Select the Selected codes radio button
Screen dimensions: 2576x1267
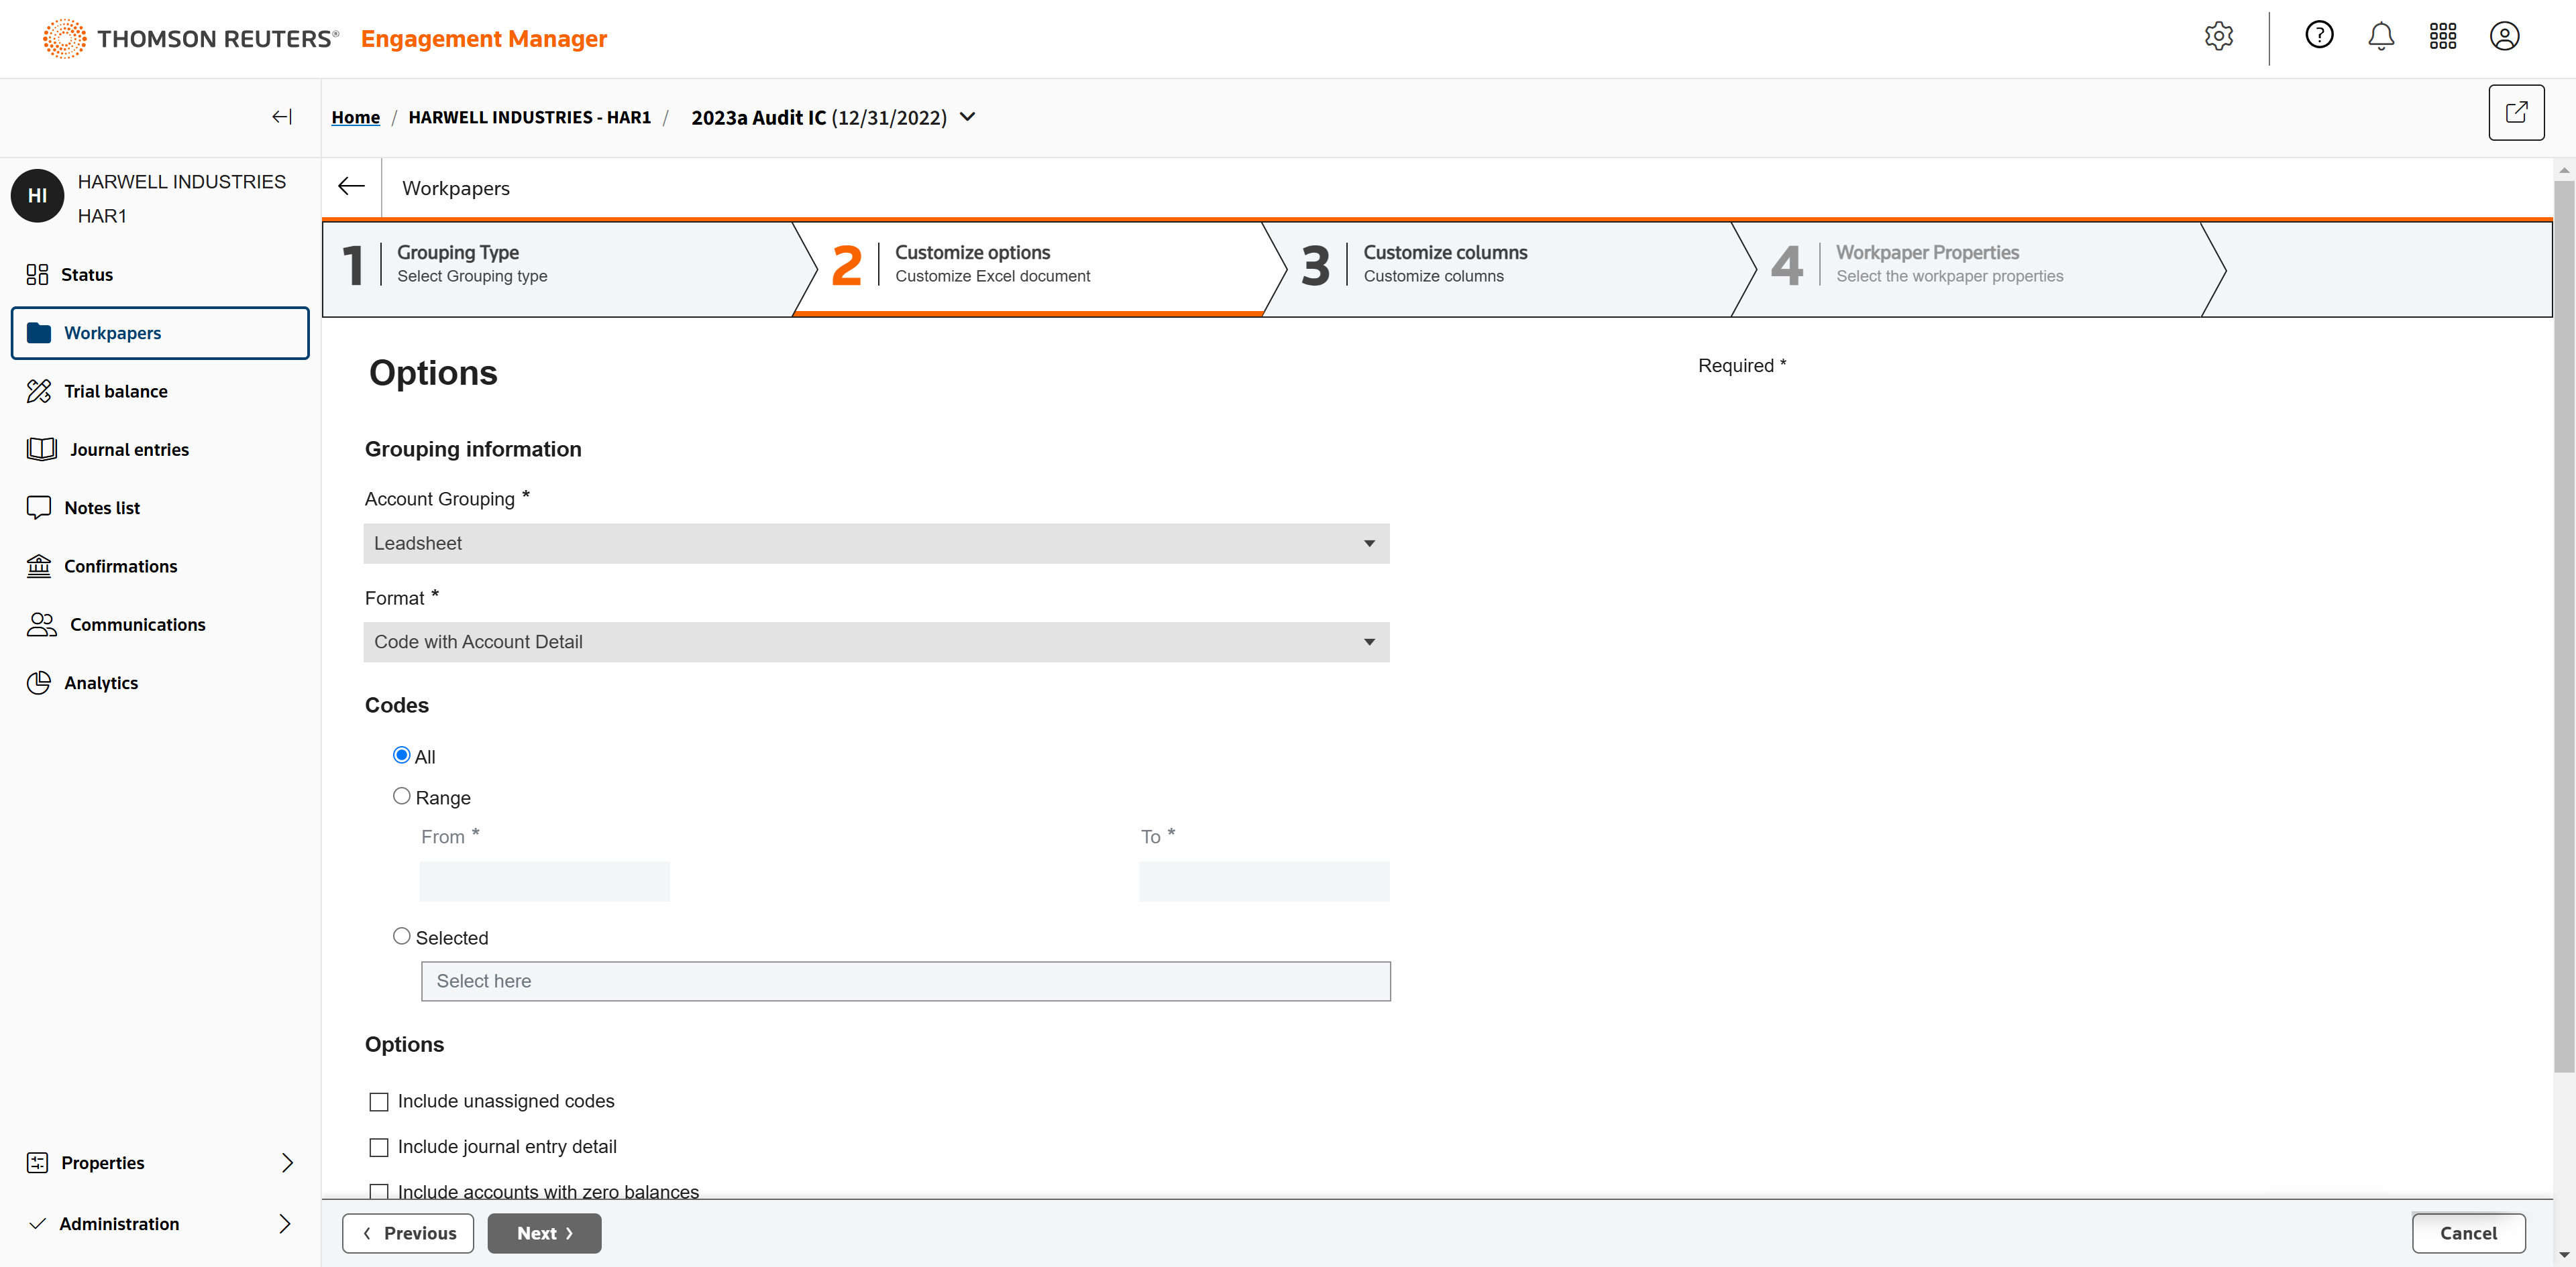point(401,937)
